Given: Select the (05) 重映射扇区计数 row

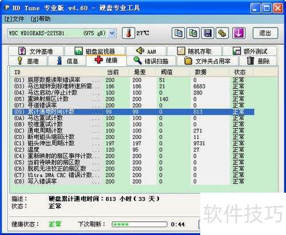Looking at the screenshot, I should tap(133, 99).
